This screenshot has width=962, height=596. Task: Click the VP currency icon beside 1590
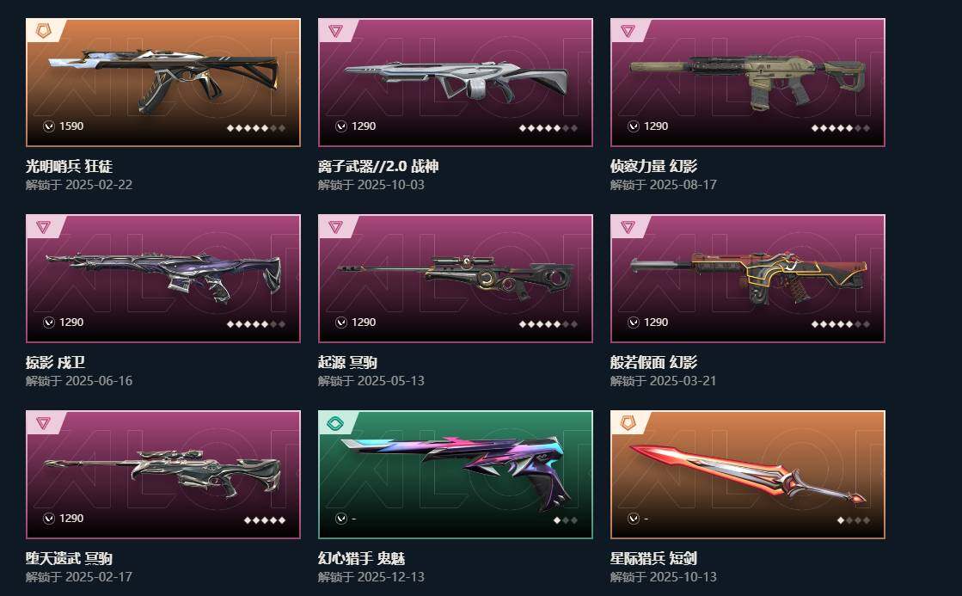coord(49,126)
